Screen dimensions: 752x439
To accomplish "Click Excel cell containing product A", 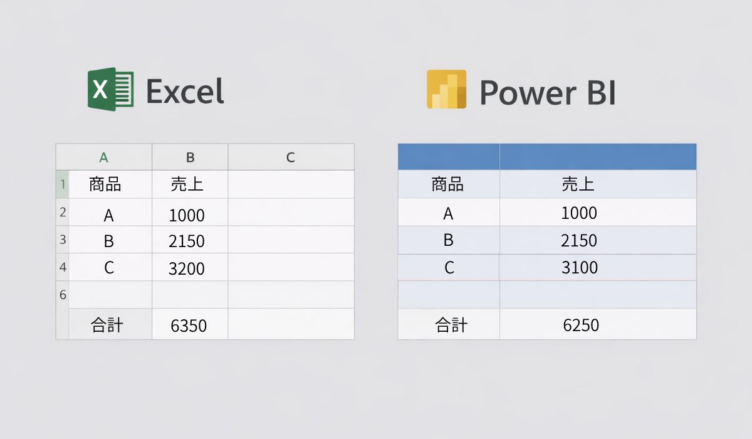I will pos(110,213).
